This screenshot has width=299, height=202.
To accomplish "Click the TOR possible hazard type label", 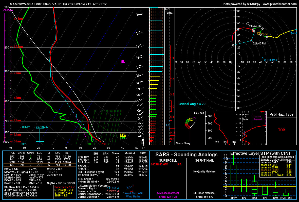I will (281, 130).
